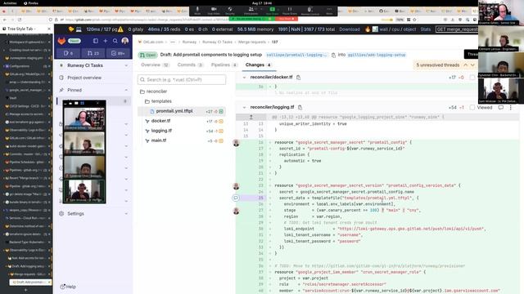The height and width of the screenshot is (294, 524).
Task: Expand Runway CI Tasks project dropdown
Action: coord(126,65)
